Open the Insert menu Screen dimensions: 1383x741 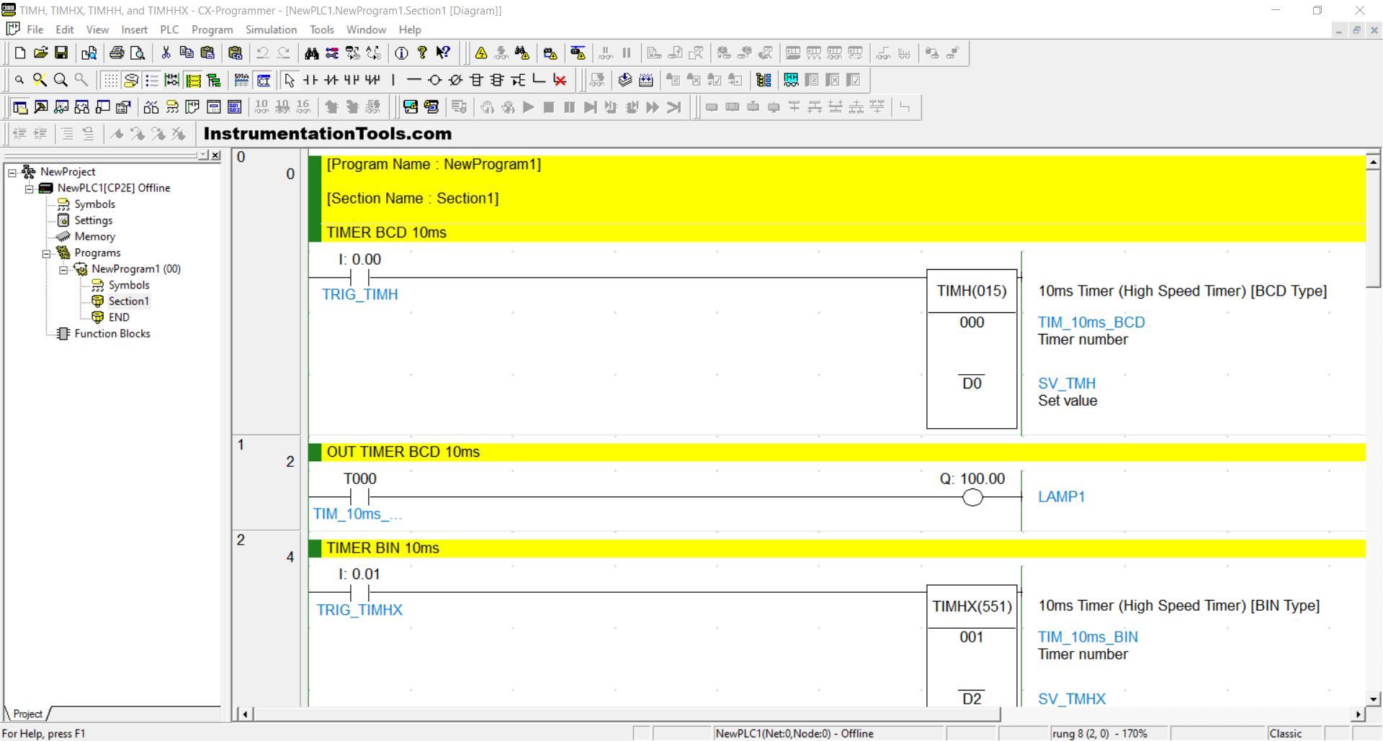[x=134, y=29]
